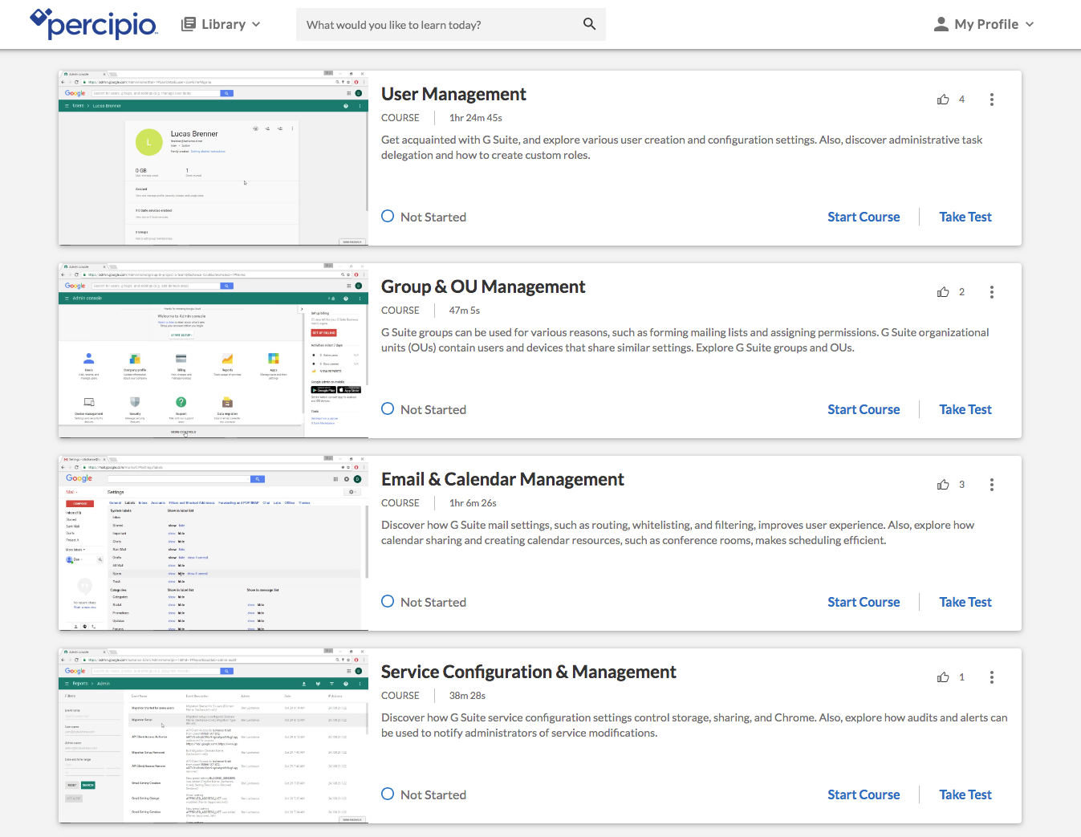This screenshot has height=837, width=1081.
Task: Click the like count 2 on Group & OU Management
Action: pos(961,292)
